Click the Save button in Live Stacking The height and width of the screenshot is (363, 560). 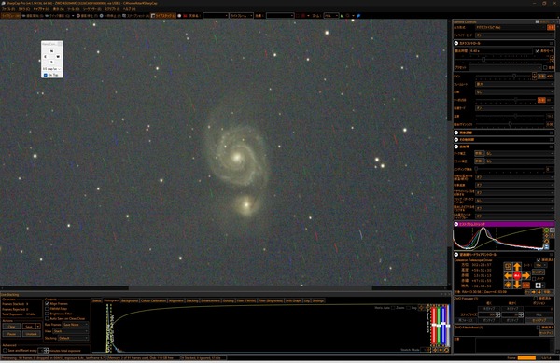(29, 327)
